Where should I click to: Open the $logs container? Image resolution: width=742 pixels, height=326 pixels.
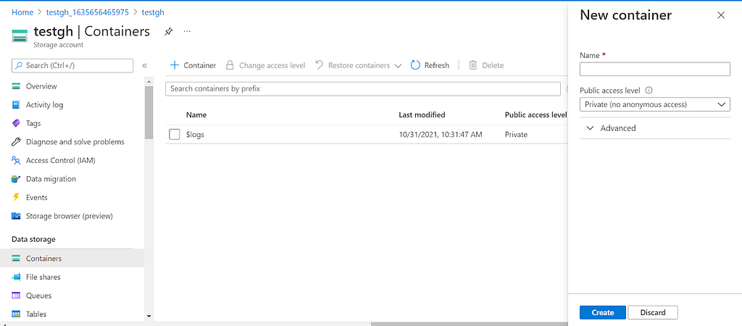(x=195, y=134)
